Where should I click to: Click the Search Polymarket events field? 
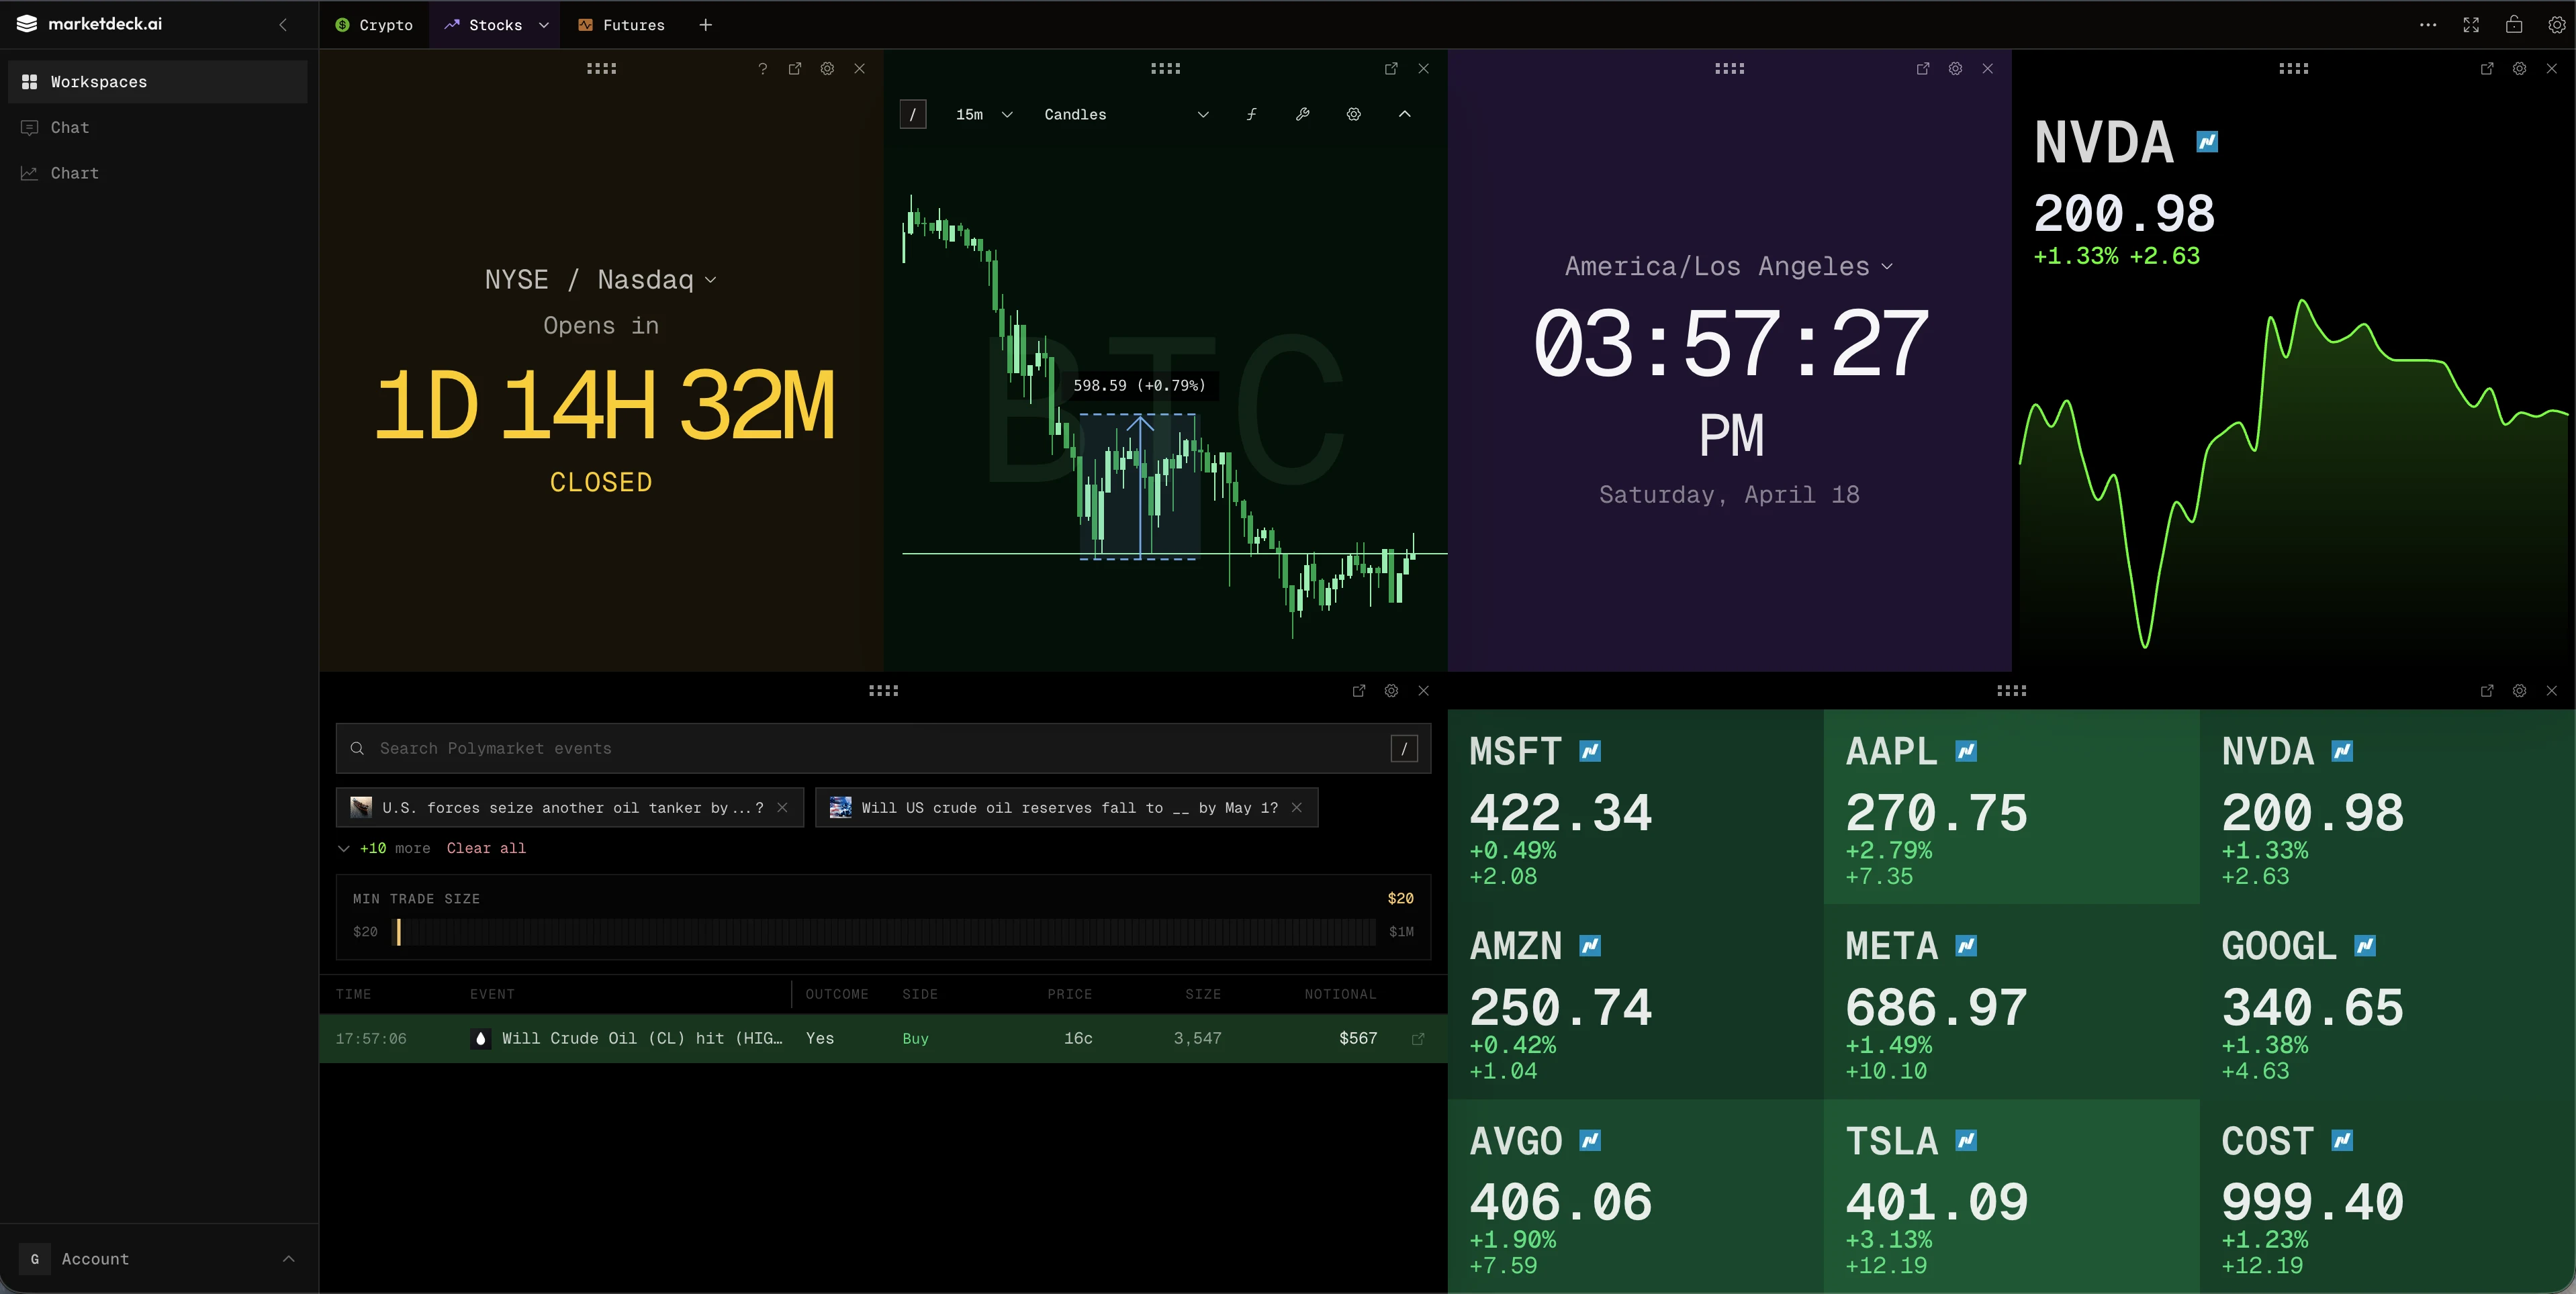[x=883, y=748]
